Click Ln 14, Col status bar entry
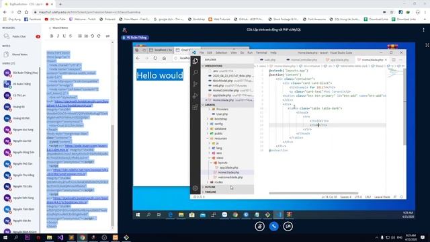This screenshot has width=430, height=242. tap(329, 197)
